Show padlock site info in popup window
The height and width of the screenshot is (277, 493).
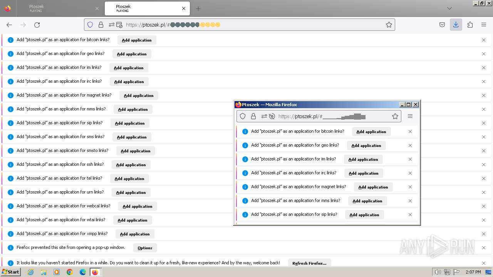(253, 116)
